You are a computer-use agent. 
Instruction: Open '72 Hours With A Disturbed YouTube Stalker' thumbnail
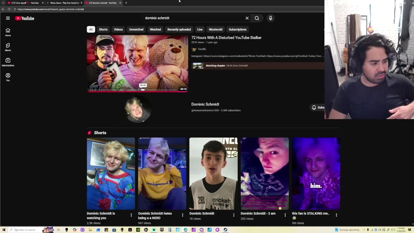click(137, 63)
